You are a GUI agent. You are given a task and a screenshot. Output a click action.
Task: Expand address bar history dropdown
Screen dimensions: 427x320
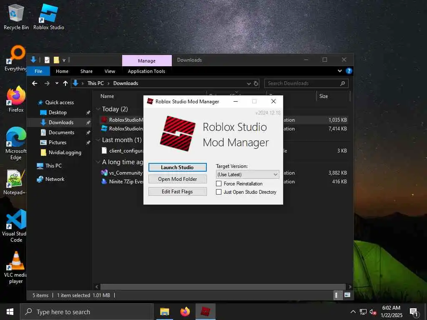249,83
